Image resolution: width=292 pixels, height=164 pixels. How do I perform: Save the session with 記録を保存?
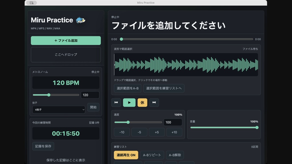click(43, 146)
